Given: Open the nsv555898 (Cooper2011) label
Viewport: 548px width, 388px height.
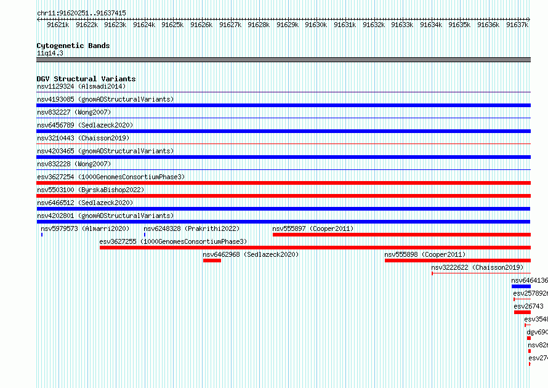Looking at the screenshot, I should click(x=425, y=254).
